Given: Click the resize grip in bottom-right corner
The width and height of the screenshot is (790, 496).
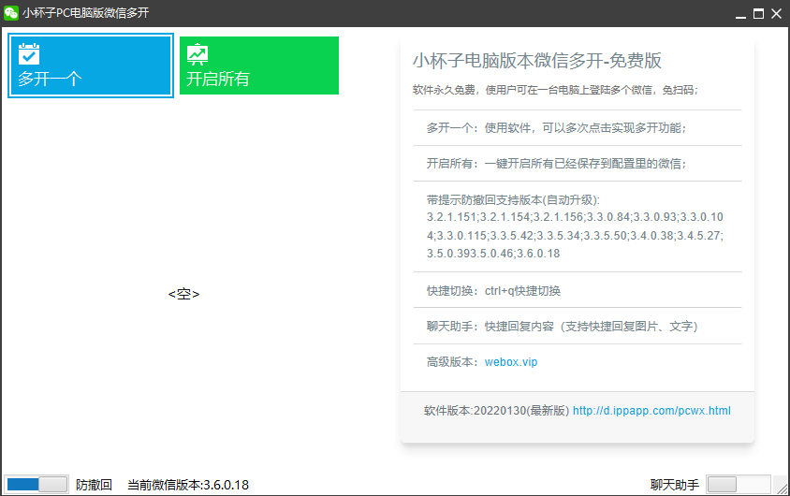Looking at the screenshot, I should [x=782, y=488].
